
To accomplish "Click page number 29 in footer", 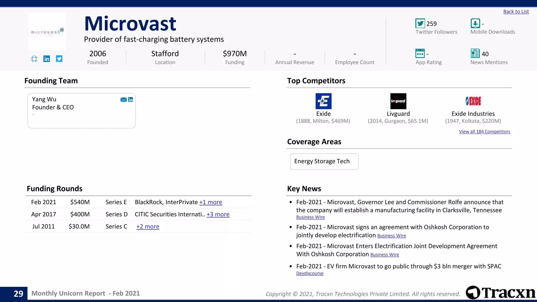I will (x=18, y=294).
